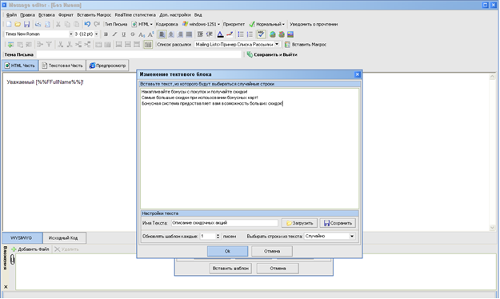
Task: Click Уведомить о прочтении toggle
Action: pos(314,24)
